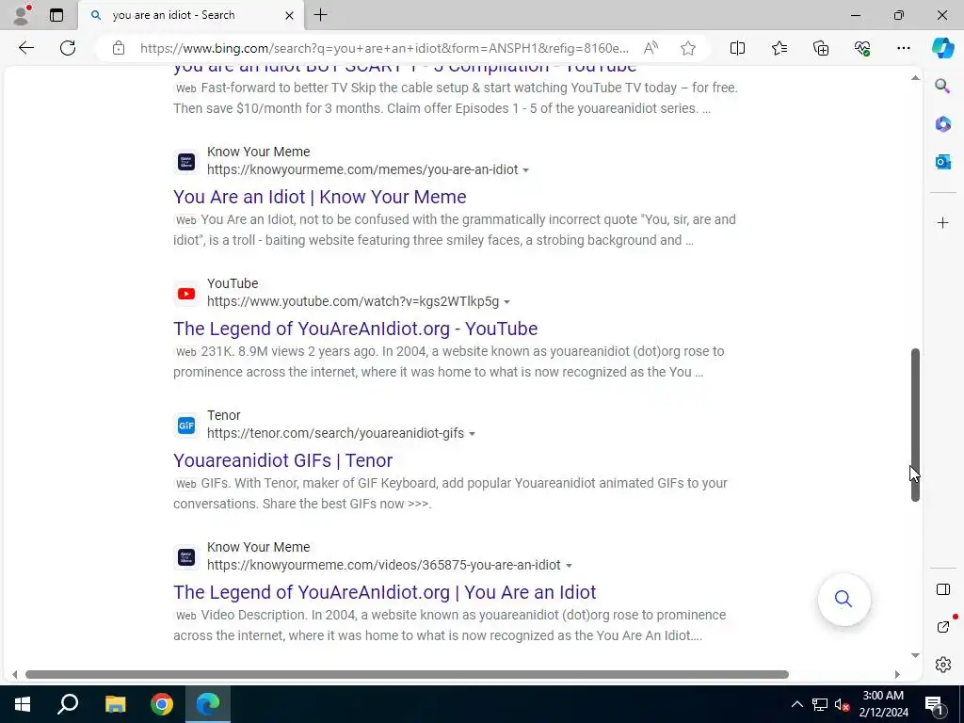
Task: Click Microsoft Edge taskbar icon
Action: (x=208, y=704)
